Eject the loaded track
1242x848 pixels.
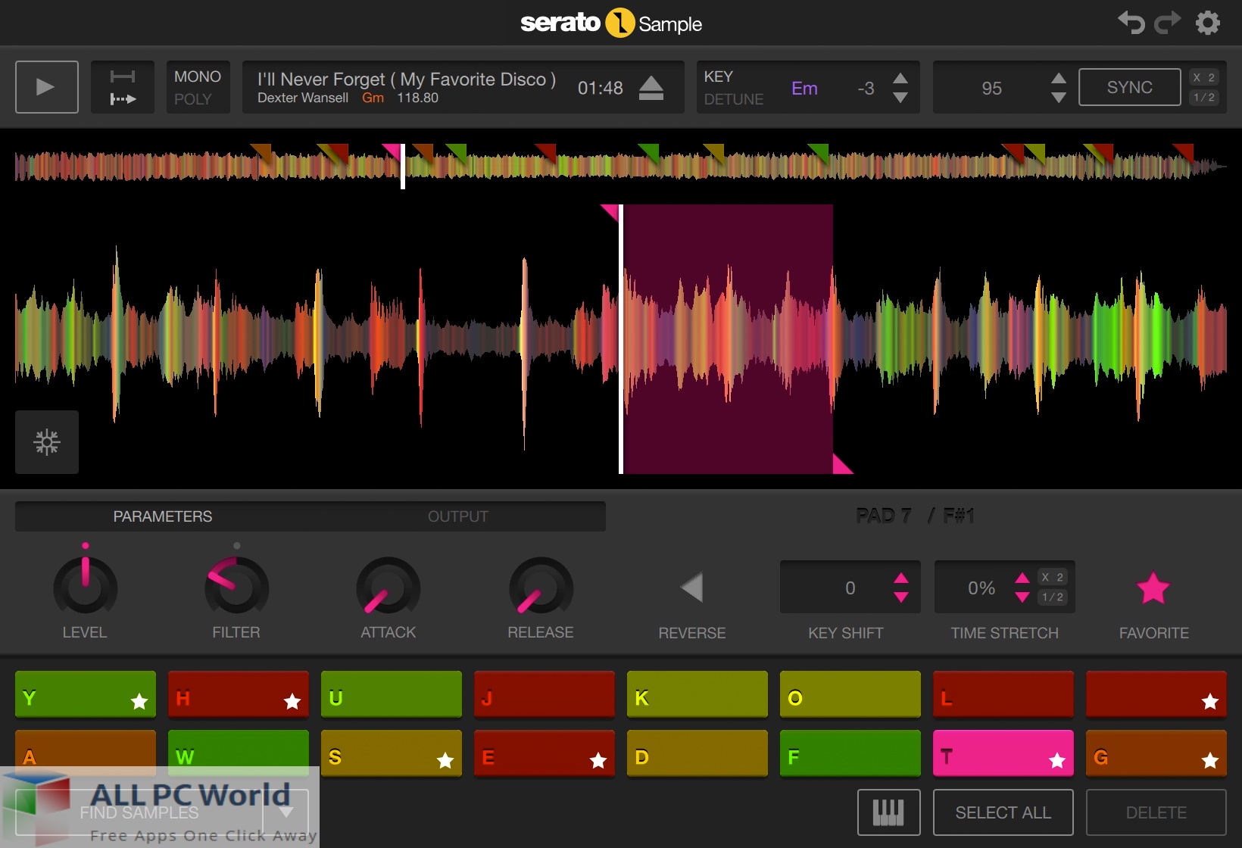pos(651,88)
